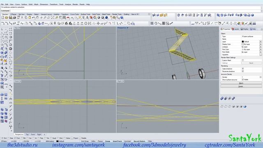Click the Match button in Properties

(241, 83)
